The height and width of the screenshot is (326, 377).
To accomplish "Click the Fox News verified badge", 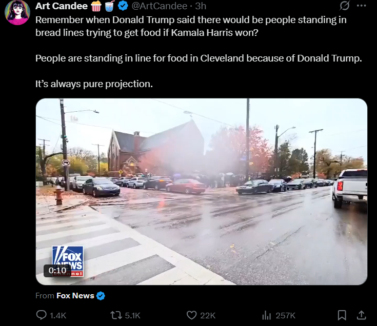I will (101, 296).
